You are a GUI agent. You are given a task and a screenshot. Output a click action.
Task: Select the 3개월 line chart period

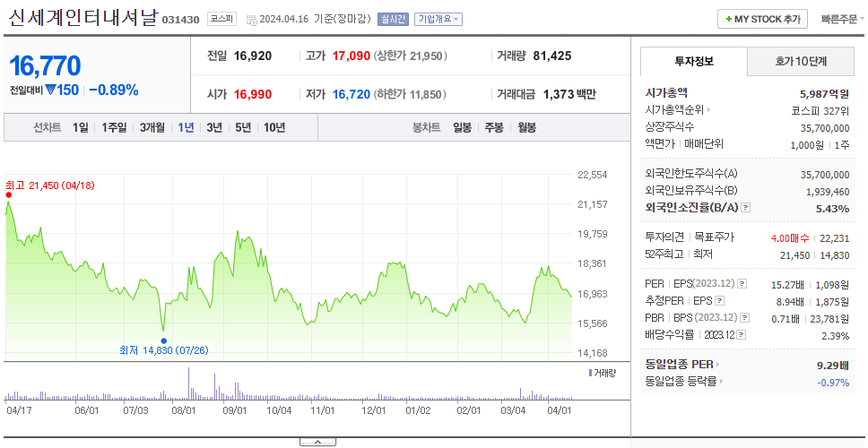pyautogui.click(x=152, y=128)
